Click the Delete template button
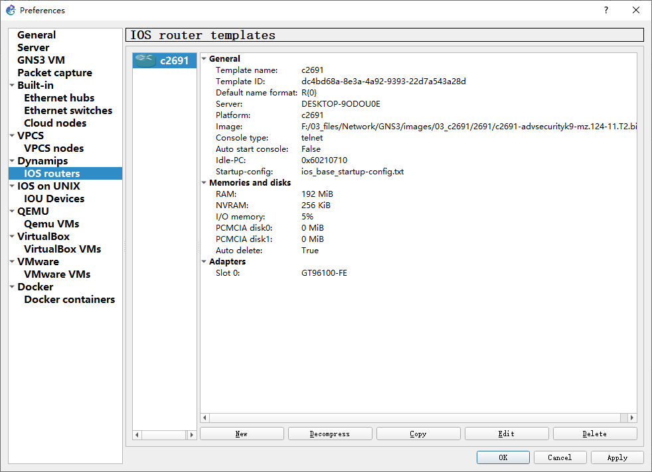Viewport: 652px width, 472px height. point(595,434)
